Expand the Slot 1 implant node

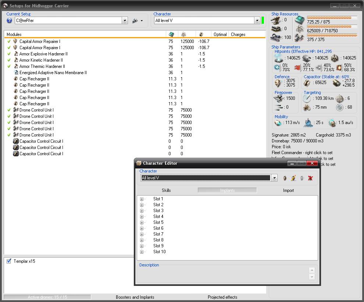[x=142, y=199]
